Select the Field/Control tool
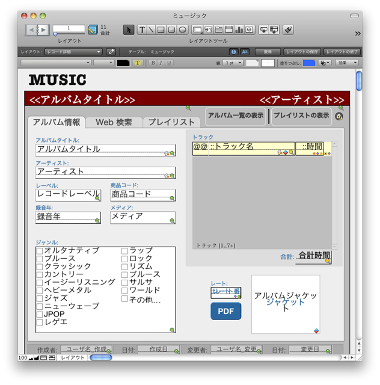This screenshot has height=385, width=380. pyautogui.click(x=197, y=30)
